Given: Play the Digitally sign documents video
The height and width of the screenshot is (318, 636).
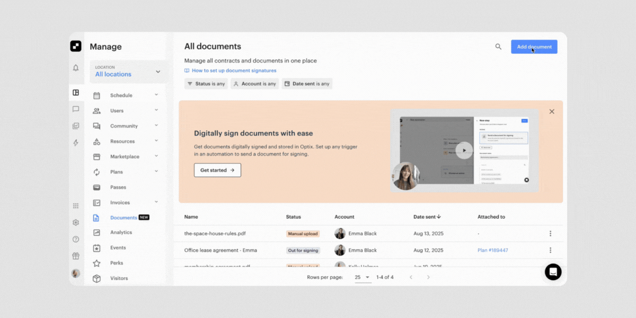Looking at the screenshot, I should pos(464,151).
